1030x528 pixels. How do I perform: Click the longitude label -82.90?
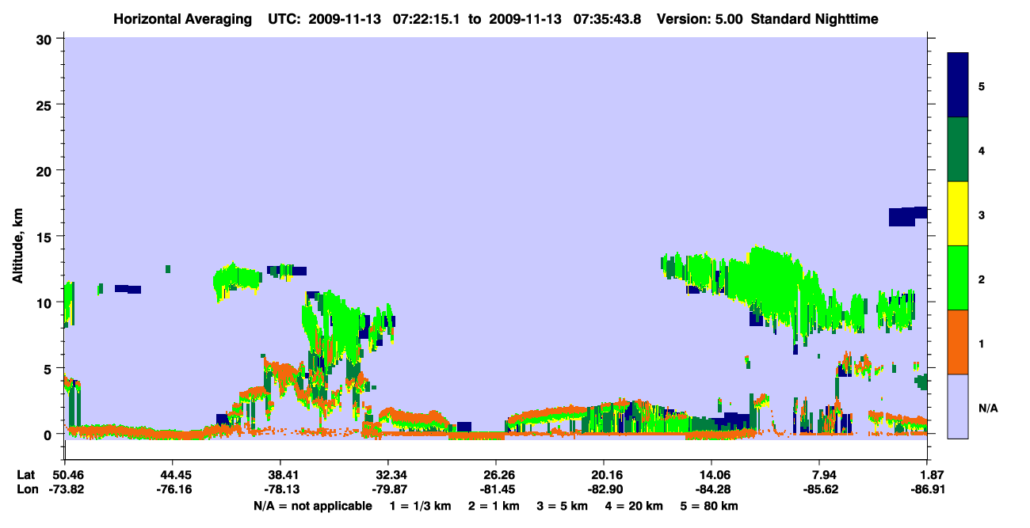[x=604, y=489]
